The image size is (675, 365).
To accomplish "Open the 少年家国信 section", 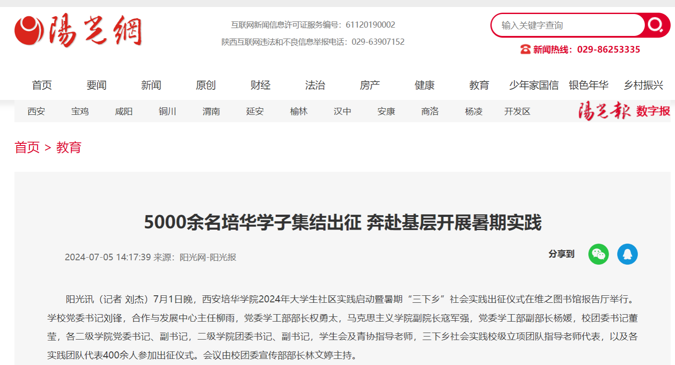I will coord(534,85).
